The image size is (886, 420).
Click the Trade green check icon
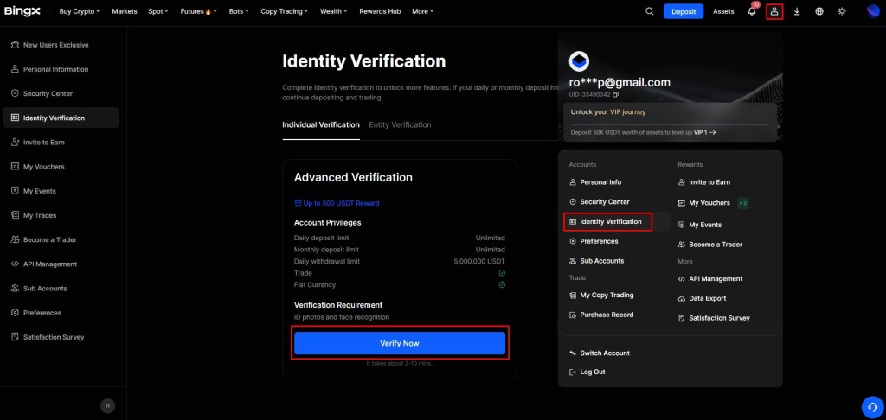[x=502, y=273]
